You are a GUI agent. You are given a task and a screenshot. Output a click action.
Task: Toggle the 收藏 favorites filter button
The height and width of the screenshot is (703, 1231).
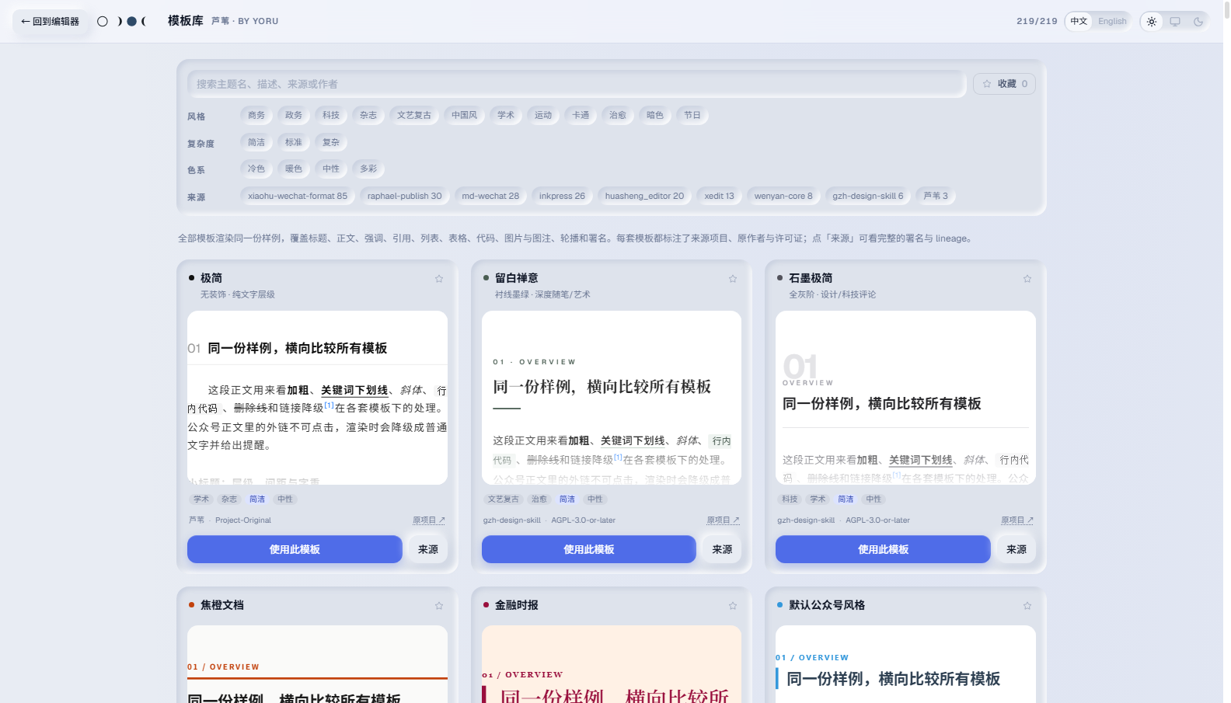[x=1004, y=84]
